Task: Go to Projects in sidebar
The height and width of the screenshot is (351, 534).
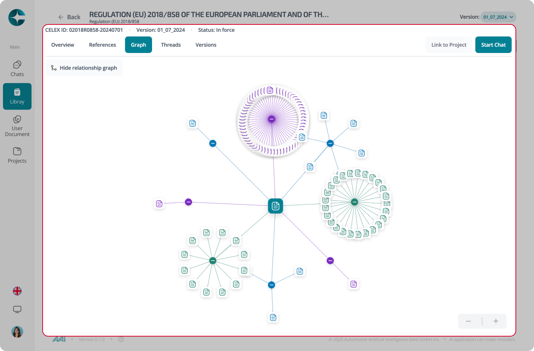Action: coord(17,156)
